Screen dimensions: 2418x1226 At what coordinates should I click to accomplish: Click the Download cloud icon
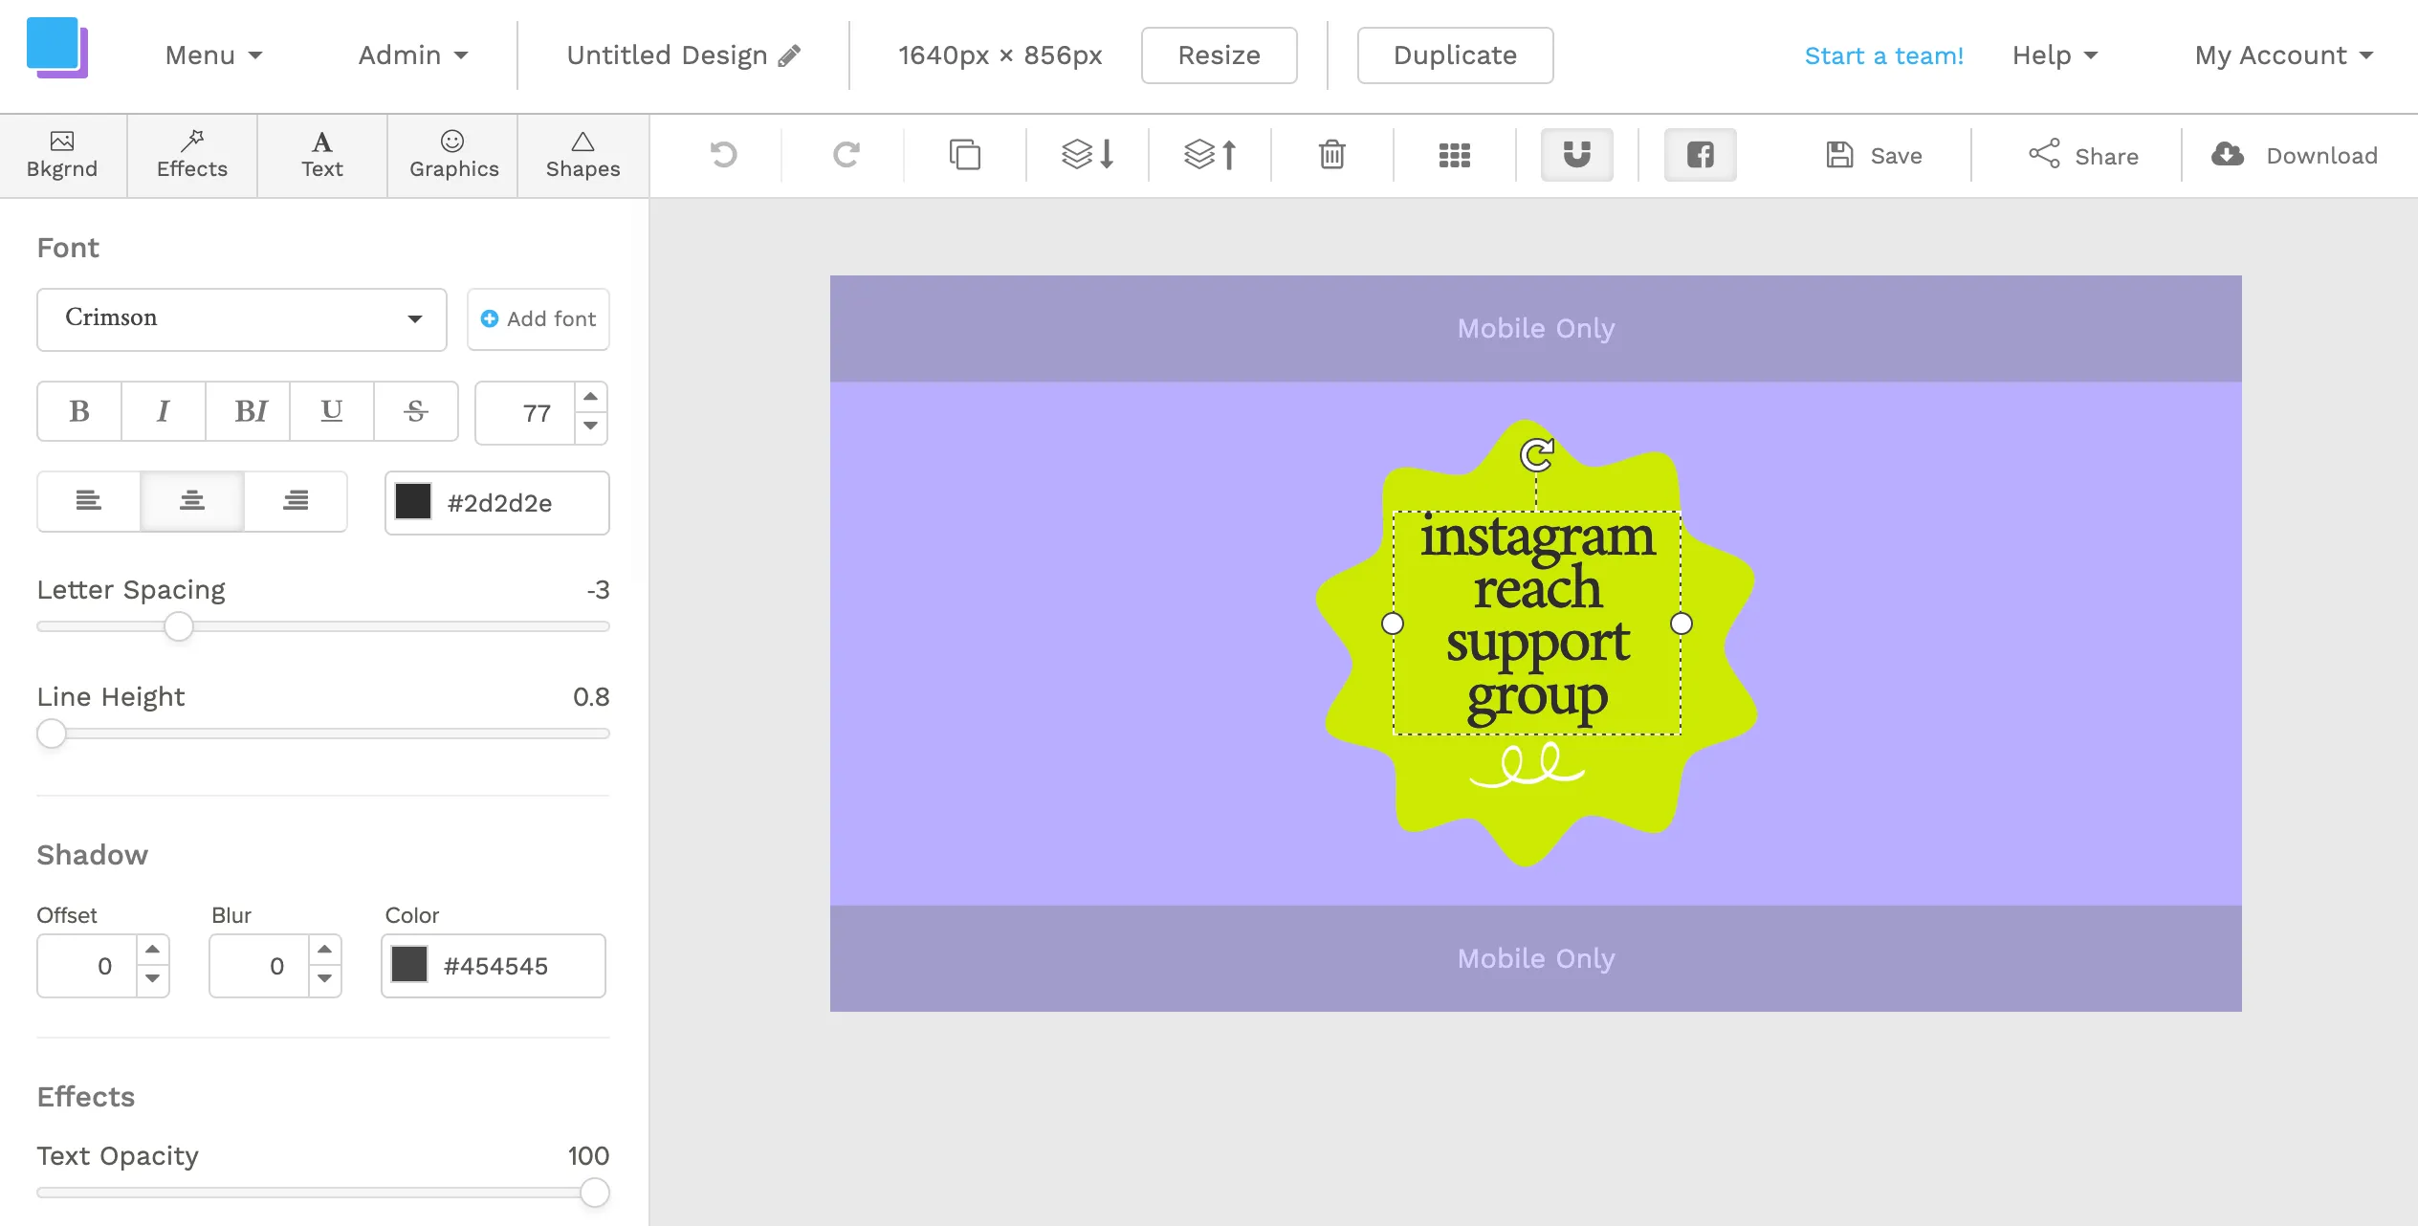(2228, 154)
